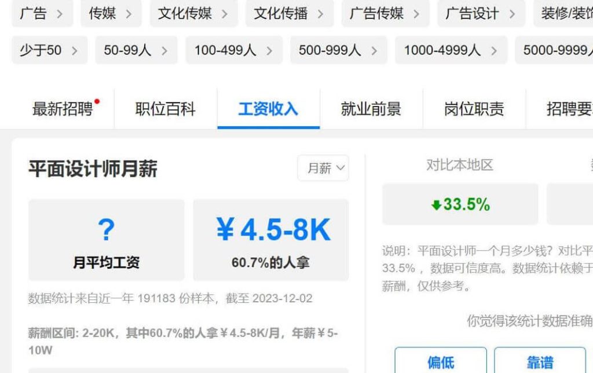Screen dimensions: 593x373
Task: Click the chevron in 文化传播 tag
Action: 320,14
